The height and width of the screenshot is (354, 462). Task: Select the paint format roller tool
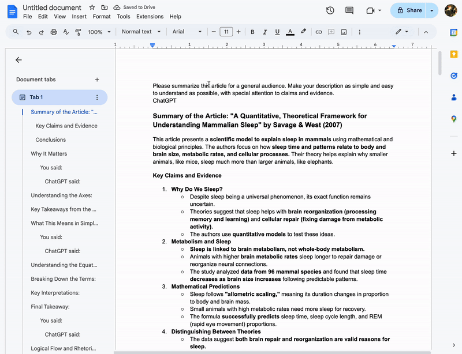coord(78,32)
